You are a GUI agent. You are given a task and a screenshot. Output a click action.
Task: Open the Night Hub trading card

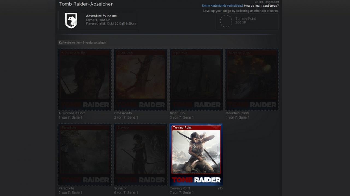[x=196, y=80]
